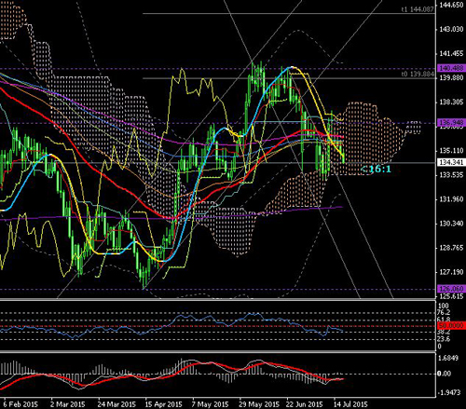The image size is (466, 409).
Task: Select the 22 Jun 2015 date marker
Action: [305, 404]
